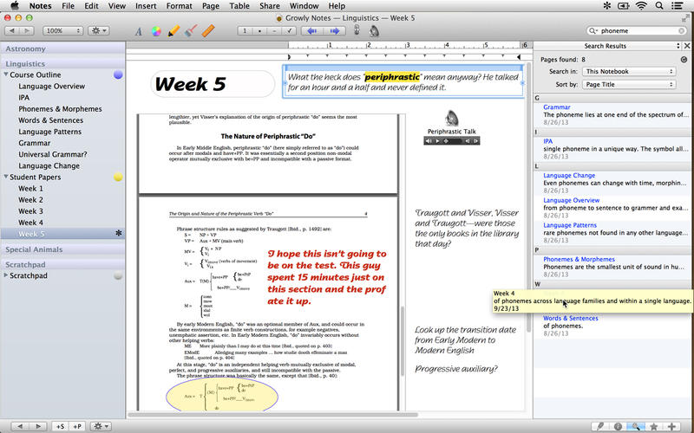Image resolution: width=694 pixels, height=433 pixels.
Task: Expand the Scratchpad section triangle
Action: pos(6,275)
